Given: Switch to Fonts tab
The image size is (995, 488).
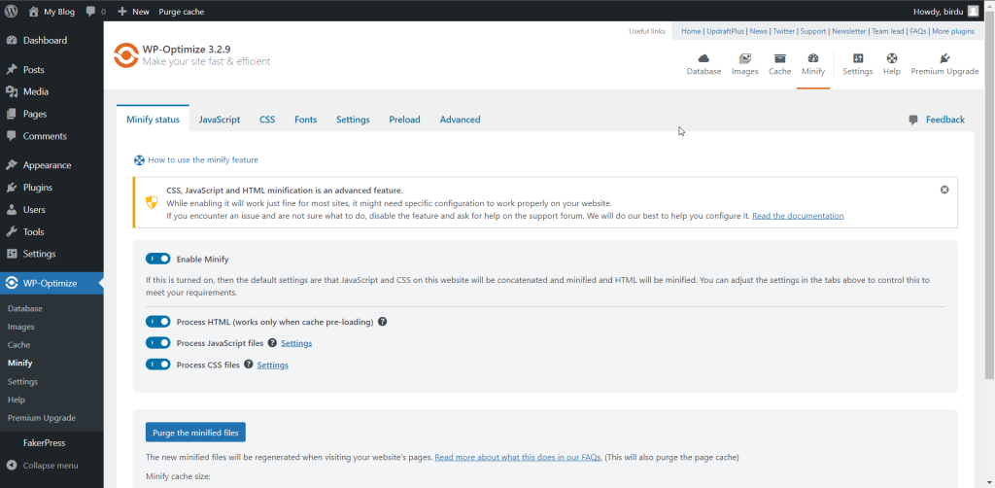Looking at the screenshot, I should [x=306, y=120].
